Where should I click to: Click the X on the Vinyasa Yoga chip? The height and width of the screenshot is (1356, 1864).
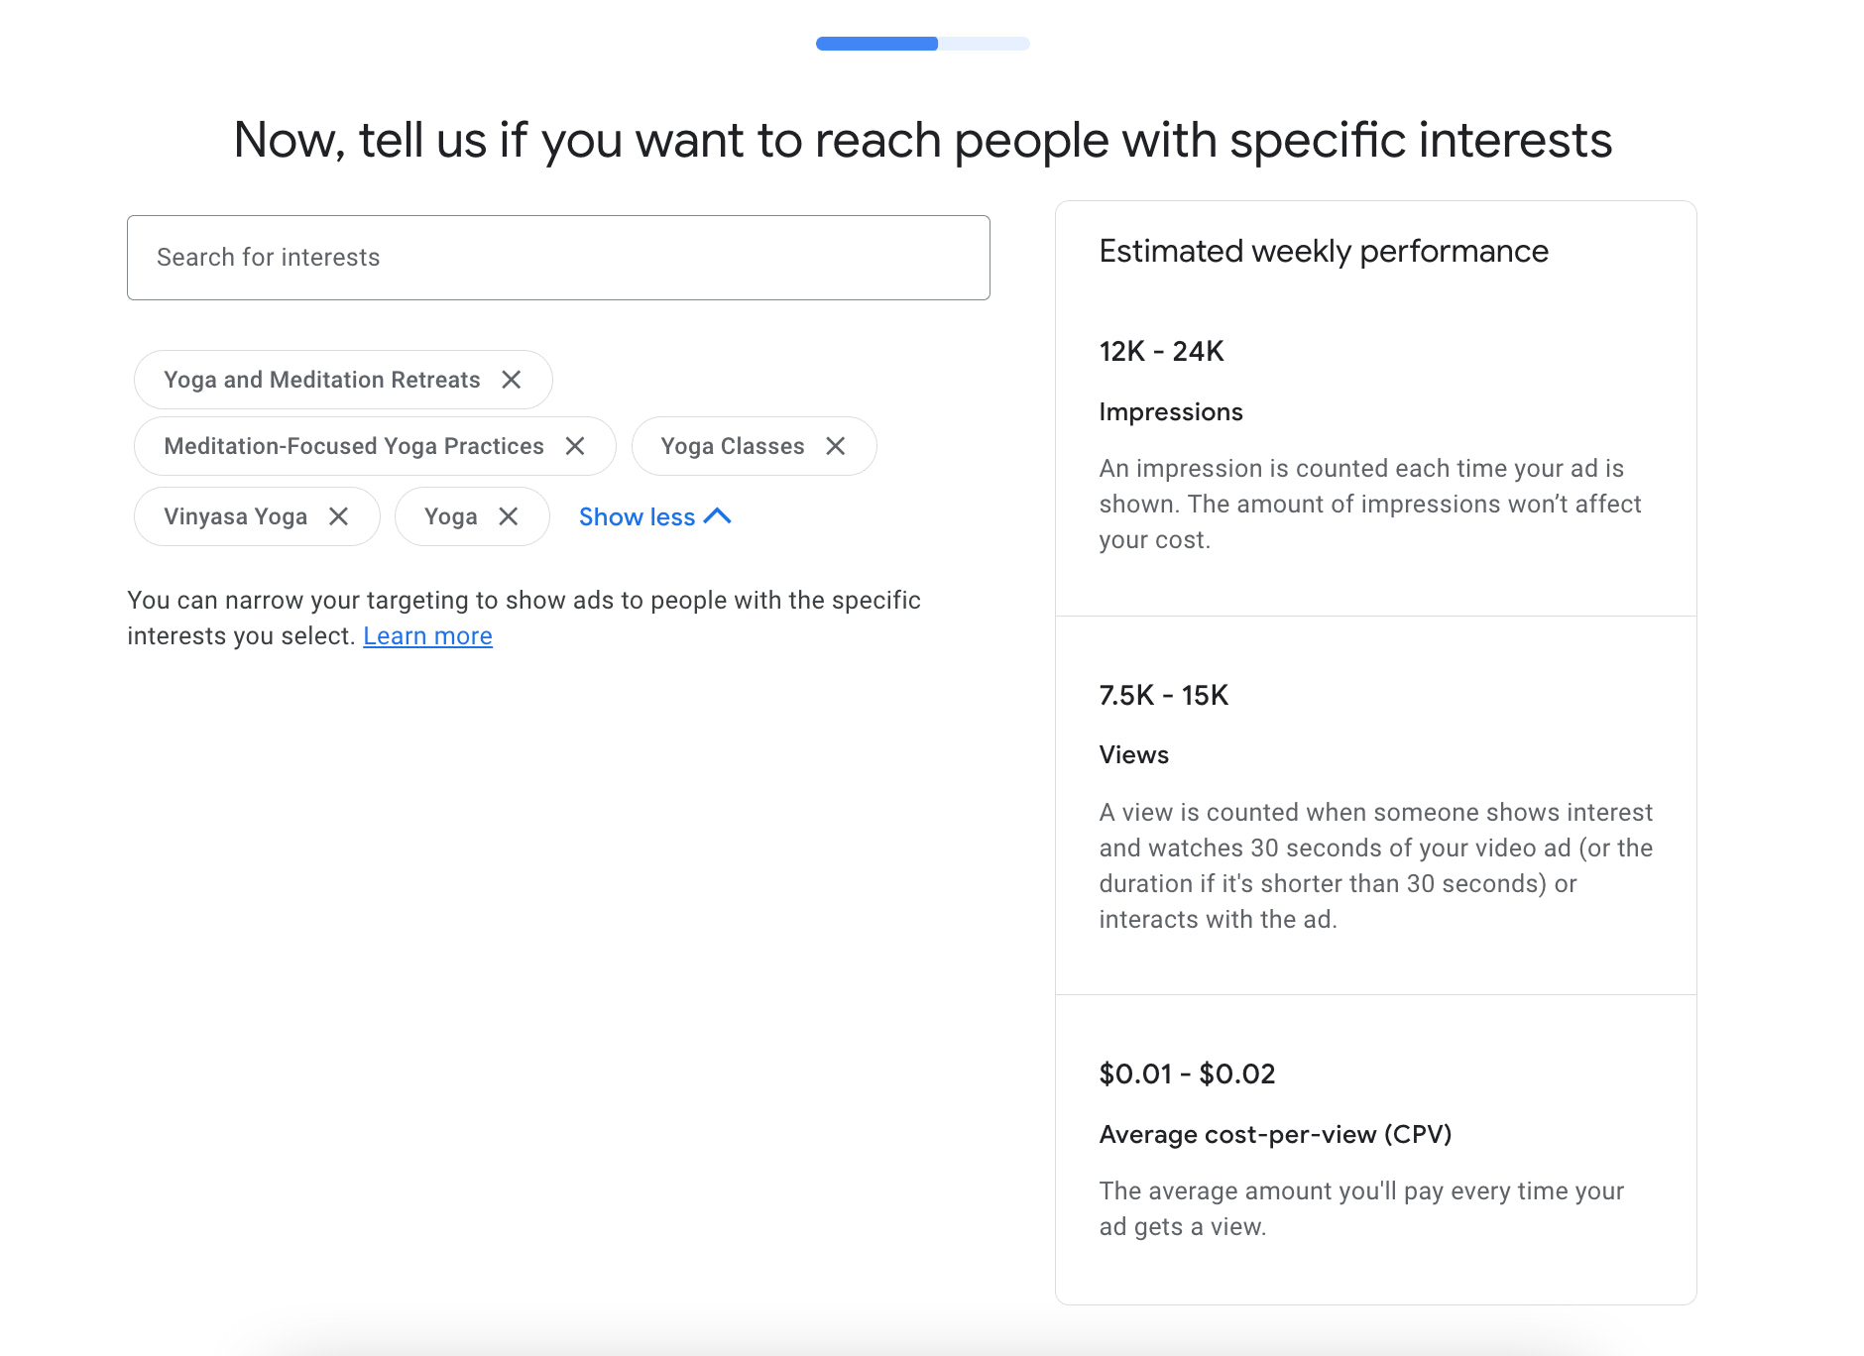pos(338,516)
